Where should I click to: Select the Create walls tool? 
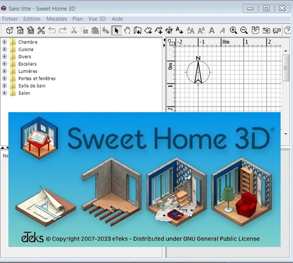pos(137,30)
